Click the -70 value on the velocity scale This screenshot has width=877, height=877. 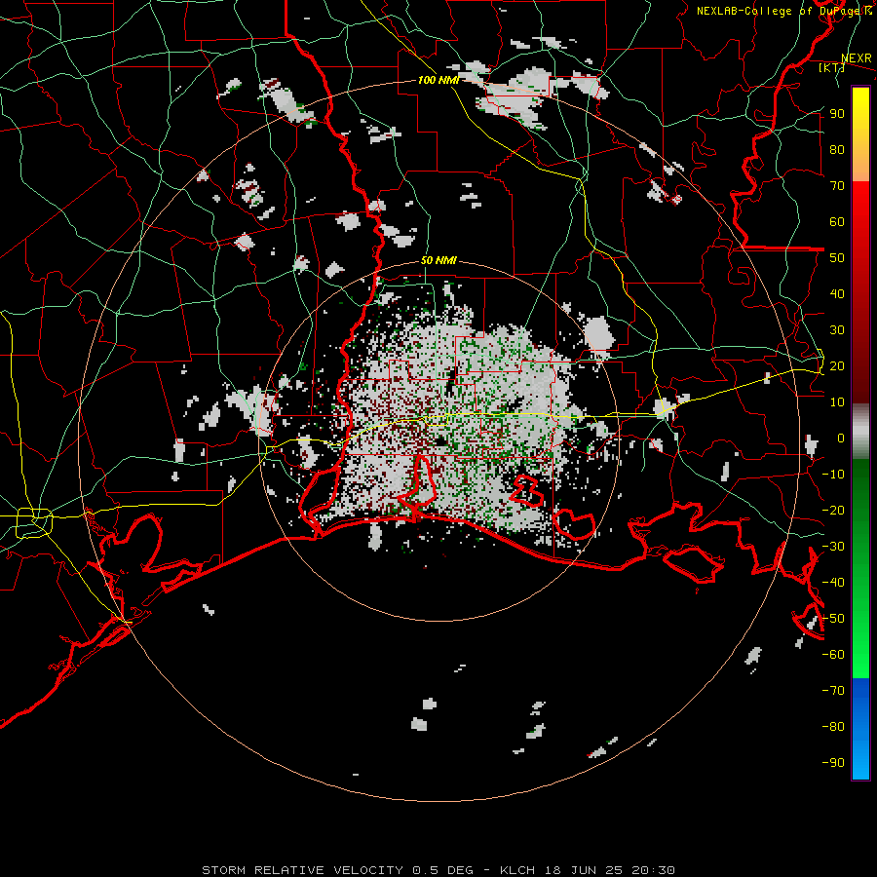833,691
